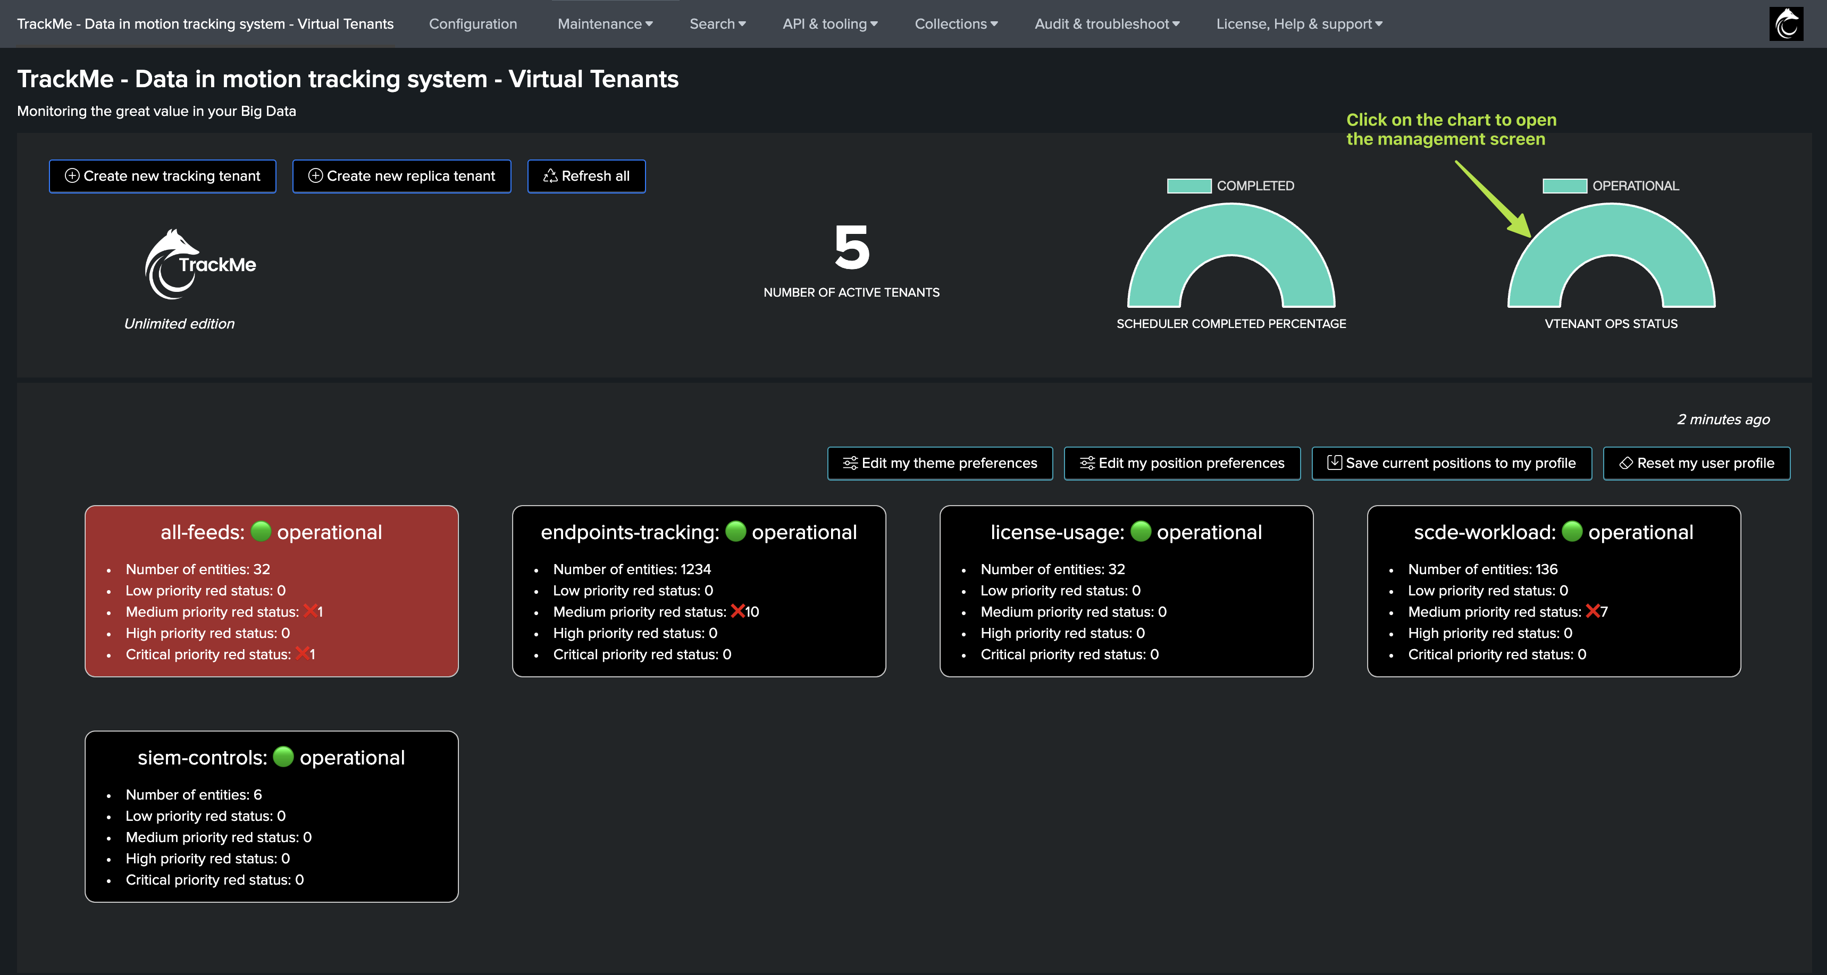This screenshot has width=1827, height=975.
Task: Click the all-feeds green operational status dot
Action: [x=261, y=531]
